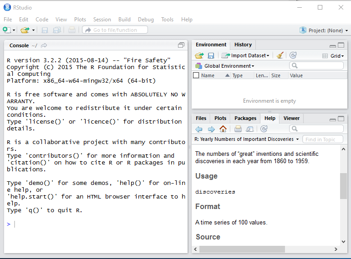Tick the select-all checkbox beside Name

[196, 75]
